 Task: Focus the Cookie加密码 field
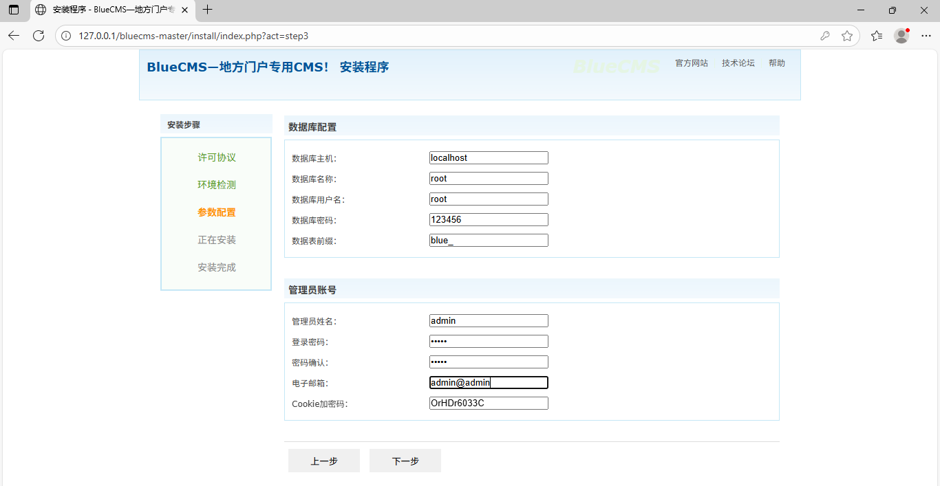(x=489, y=404)
